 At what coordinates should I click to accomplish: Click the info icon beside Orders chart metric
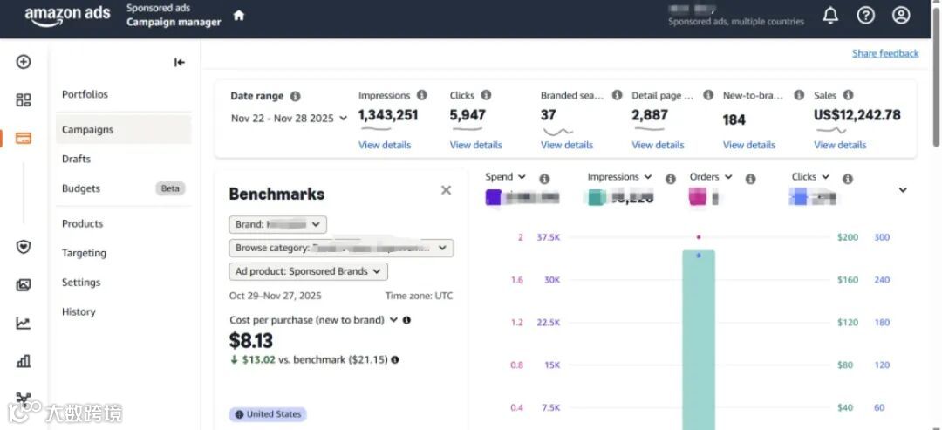click(750, 179)
